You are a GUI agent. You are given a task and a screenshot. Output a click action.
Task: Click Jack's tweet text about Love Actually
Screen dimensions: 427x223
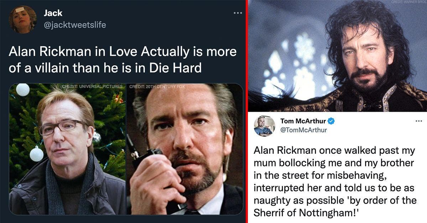[x=123, y=59]
